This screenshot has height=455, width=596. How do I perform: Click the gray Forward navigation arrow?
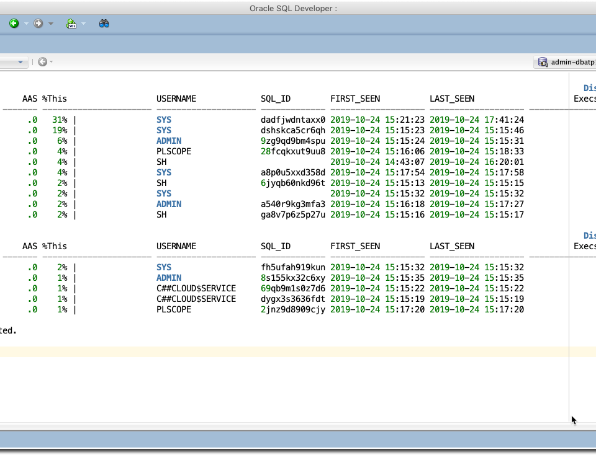38,24
